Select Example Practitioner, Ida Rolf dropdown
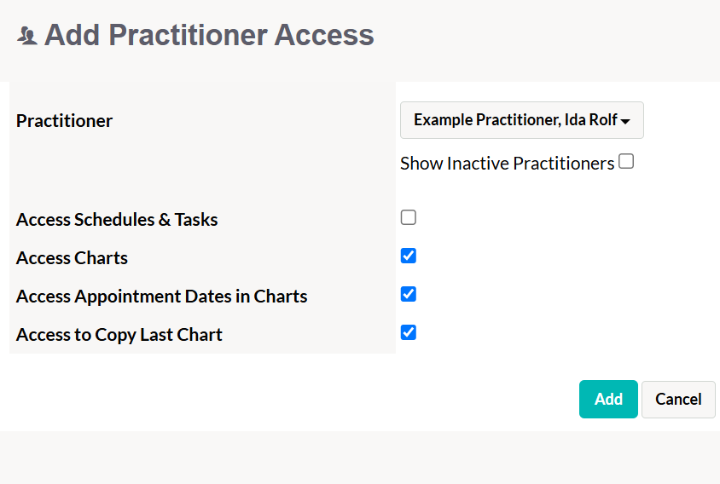Viewport: 720px width, 484px height. (x=521, y=120)
